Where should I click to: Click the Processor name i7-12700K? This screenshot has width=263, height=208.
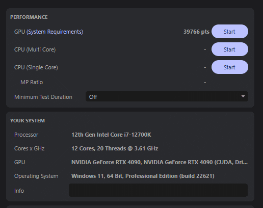[111, 135]
